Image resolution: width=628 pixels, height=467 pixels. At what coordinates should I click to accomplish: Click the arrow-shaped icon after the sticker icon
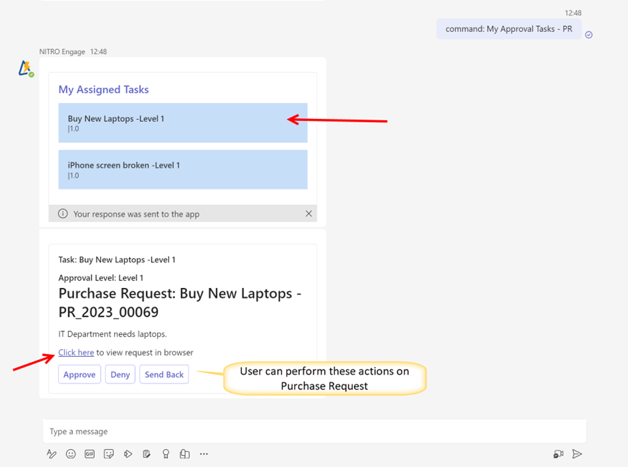pyautogui.click(x=128, y=454)
